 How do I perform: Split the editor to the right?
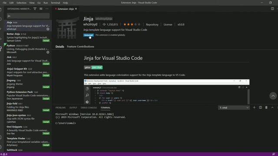click(272, 9)
